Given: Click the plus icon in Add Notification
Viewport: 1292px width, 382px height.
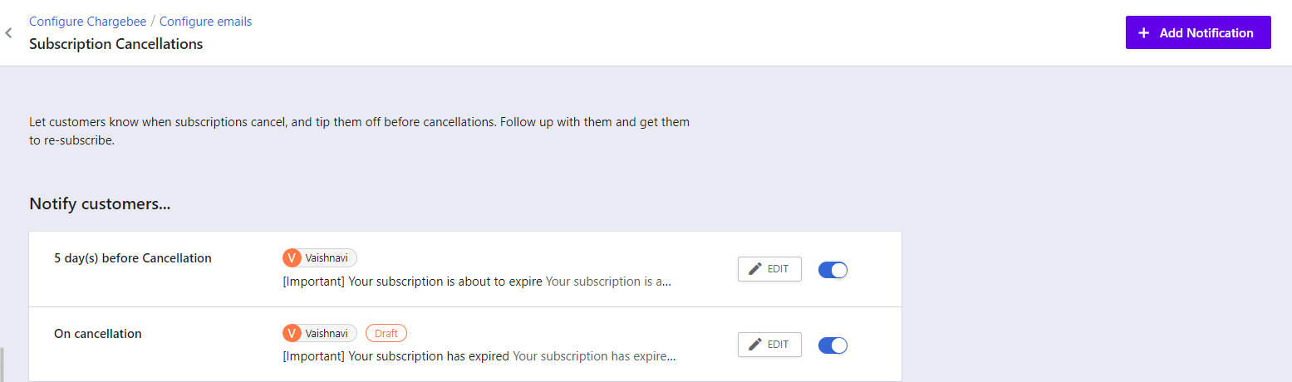Looking at the screenshot, I should tap(1144, 33).
